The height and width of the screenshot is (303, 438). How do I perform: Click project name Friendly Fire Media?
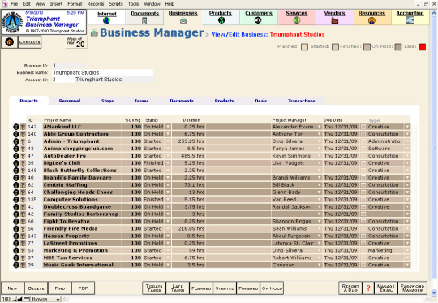tap(71, 228)
